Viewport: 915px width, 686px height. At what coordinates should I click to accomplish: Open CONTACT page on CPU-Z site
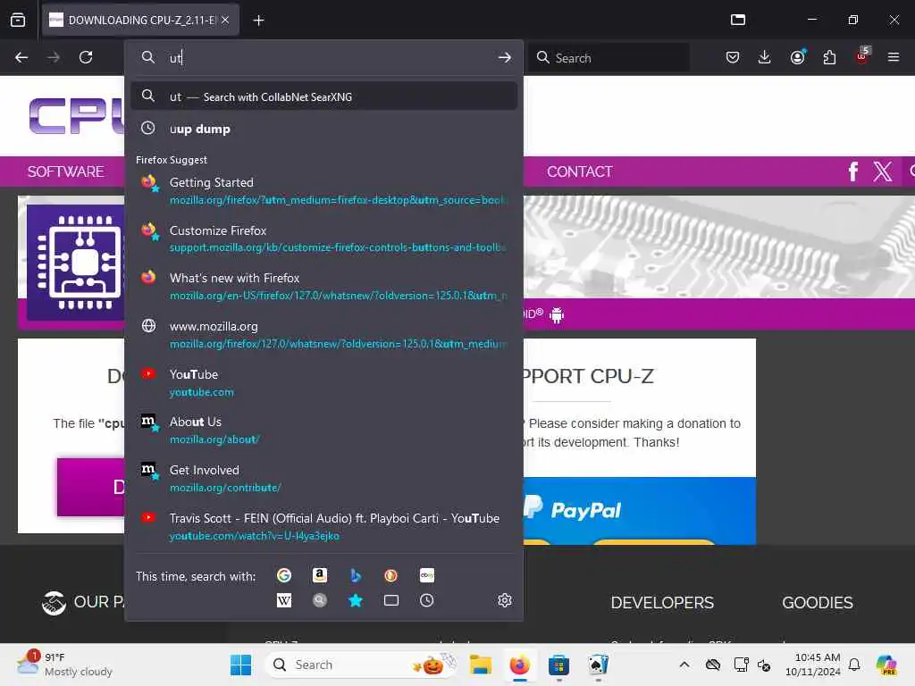click(x=579, y=171)
